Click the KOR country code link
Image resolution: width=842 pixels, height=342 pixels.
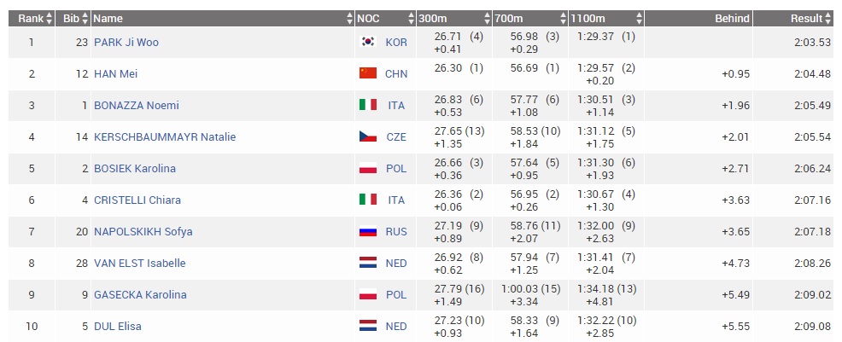click(x=396, y=42)
